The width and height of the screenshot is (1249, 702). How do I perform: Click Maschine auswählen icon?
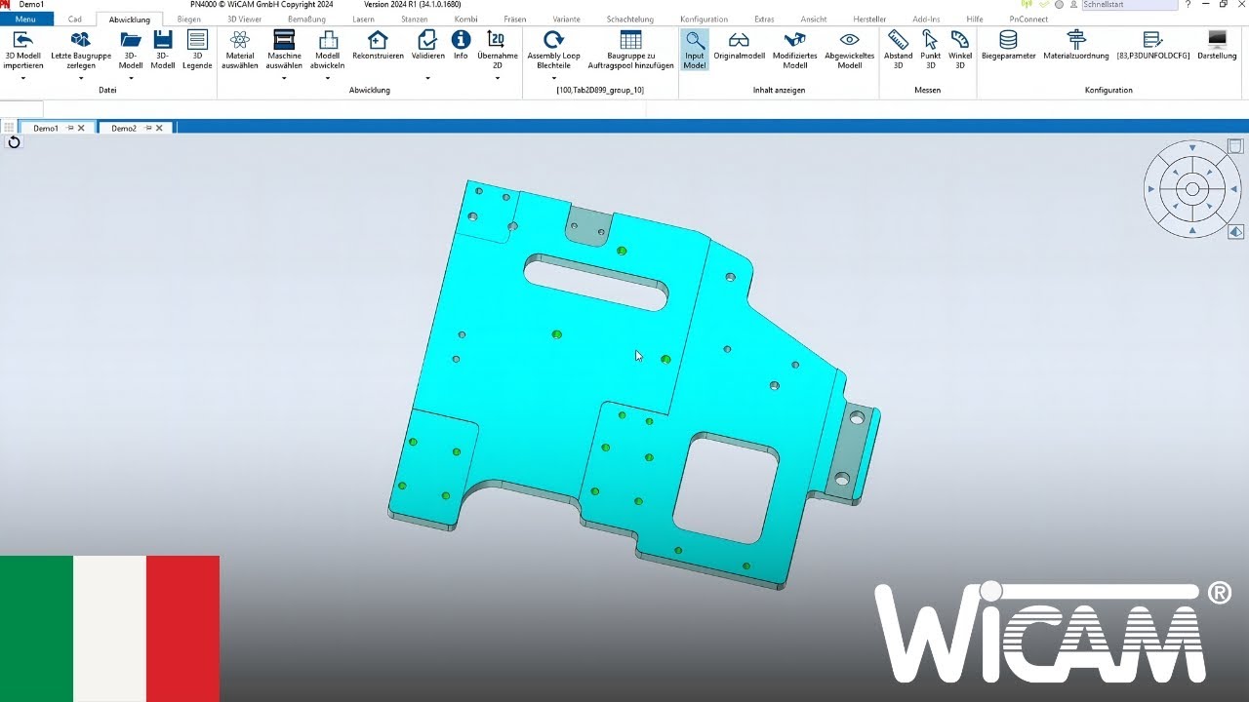coord(284,41)
